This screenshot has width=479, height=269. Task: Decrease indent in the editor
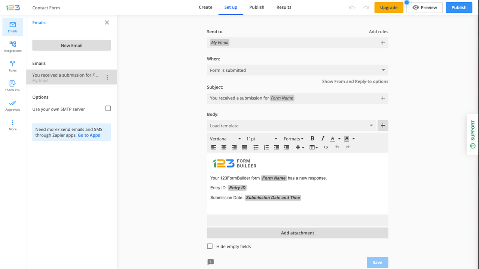[277, 147]
